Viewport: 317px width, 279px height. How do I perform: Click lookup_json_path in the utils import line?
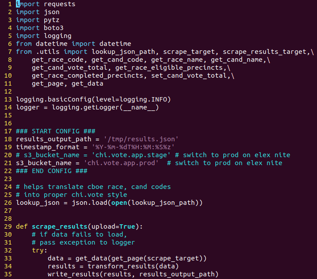[x=123, y=52]
